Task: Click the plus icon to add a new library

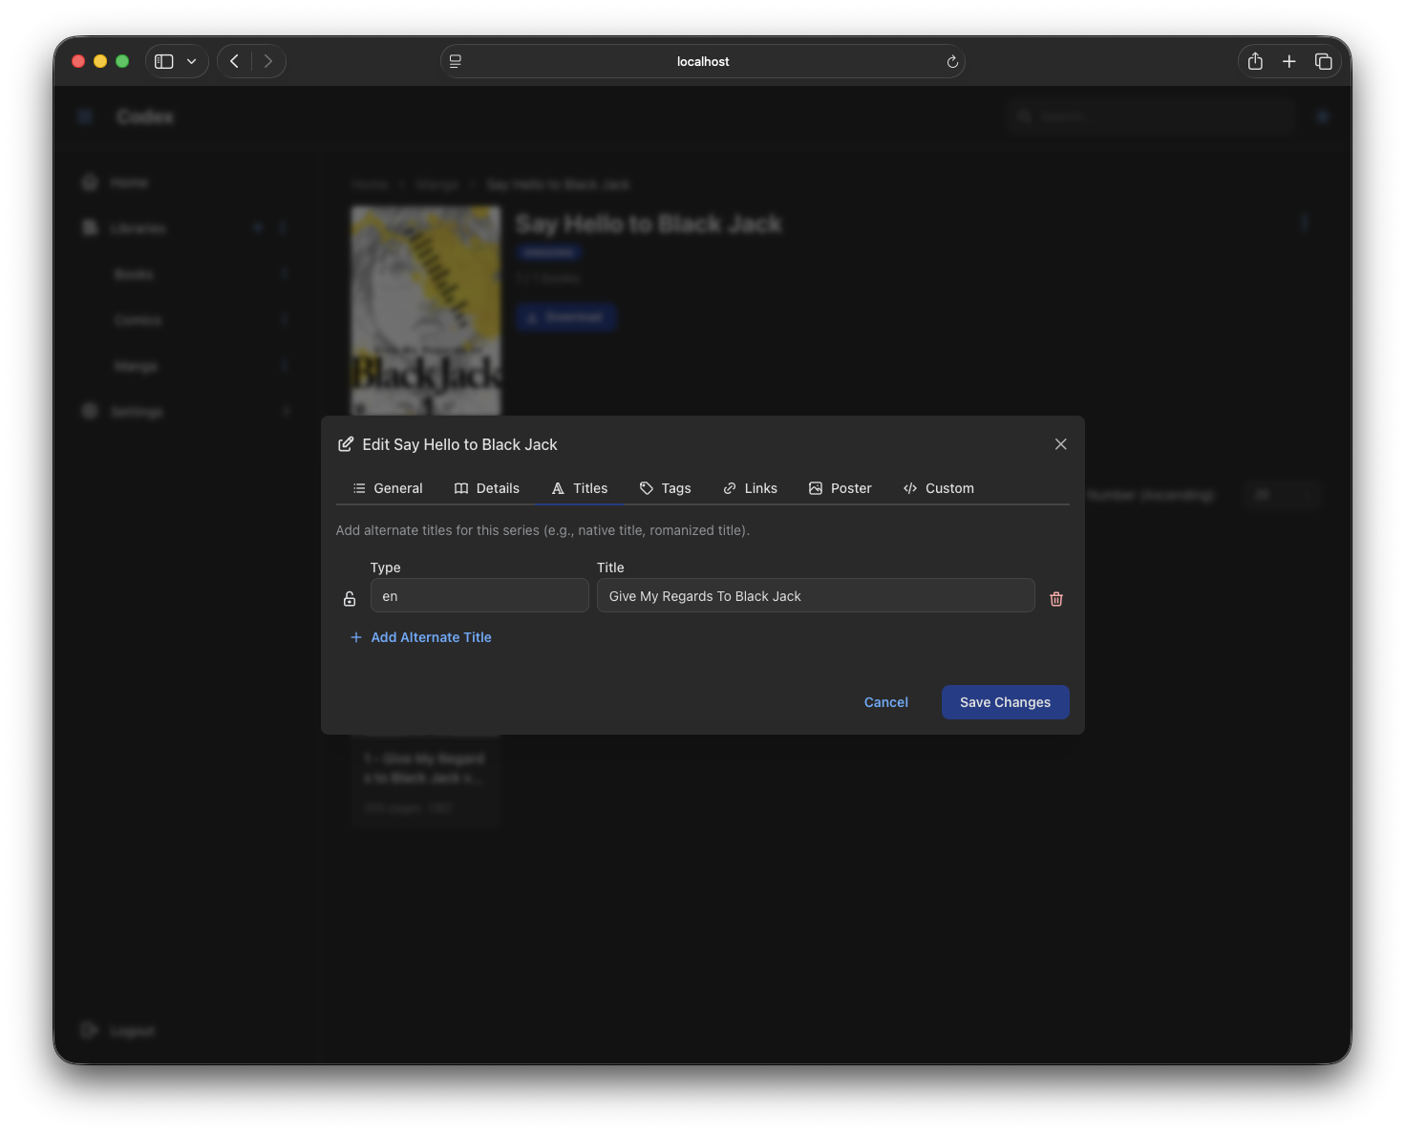Action: [257, 227]
